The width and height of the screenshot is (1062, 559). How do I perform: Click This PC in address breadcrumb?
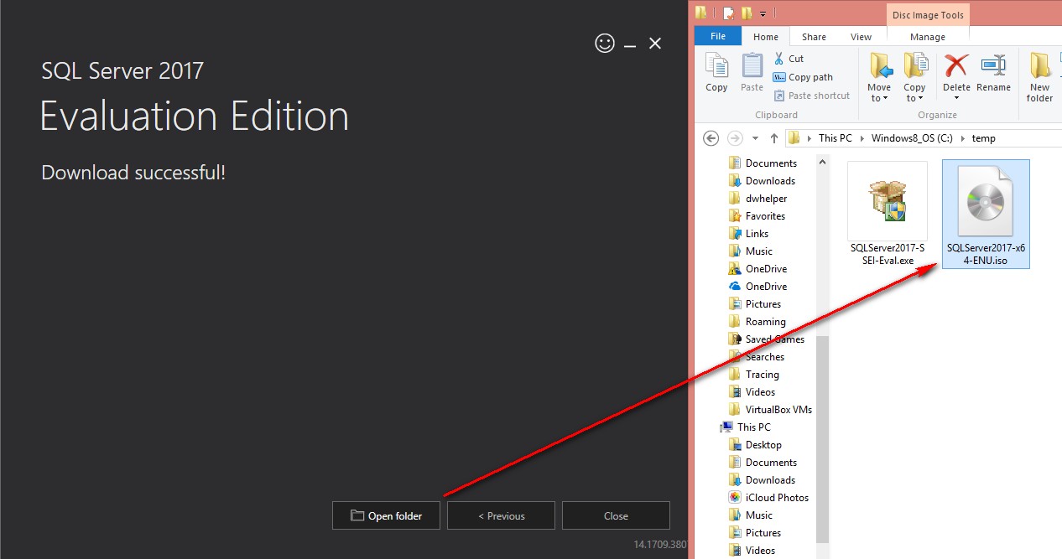835,138
